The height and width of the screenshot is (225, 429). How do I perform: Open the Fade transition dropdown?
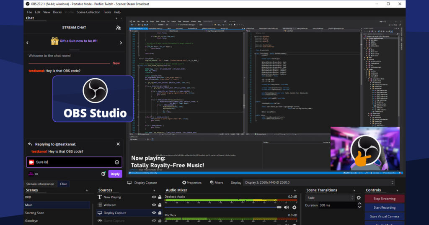coord(330,198)
